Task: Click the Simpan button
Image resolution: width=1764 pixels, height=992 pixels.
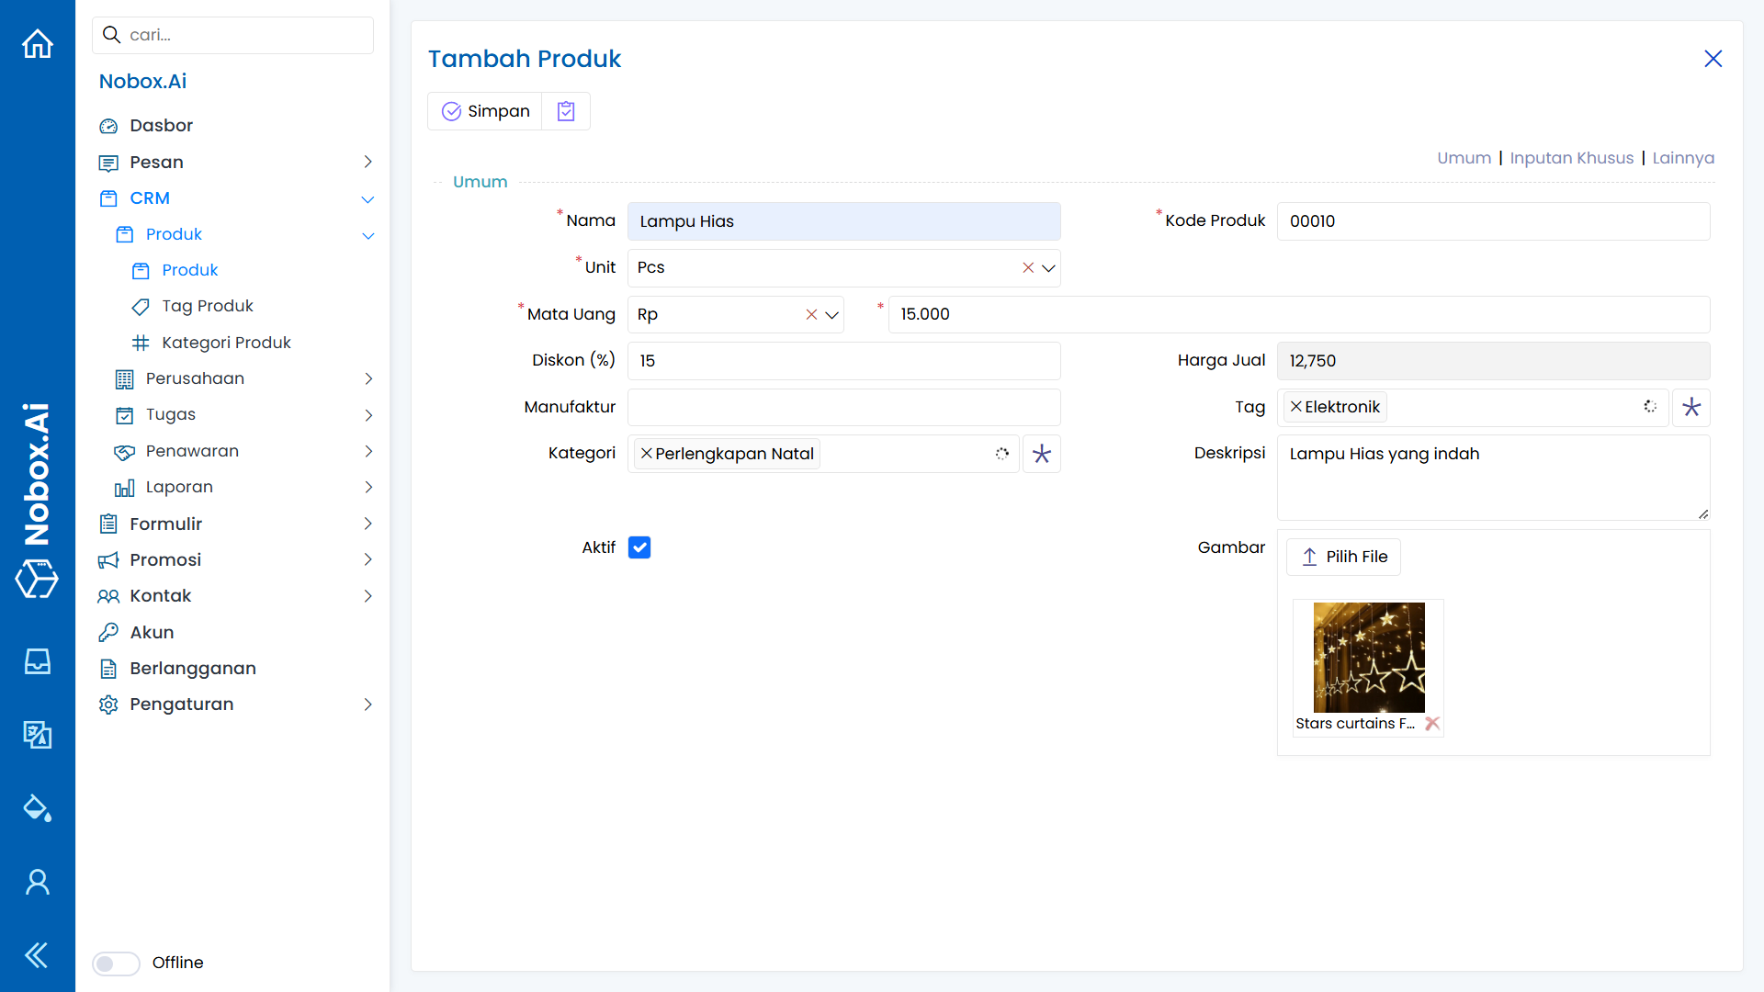Action: tap(485, 111)
